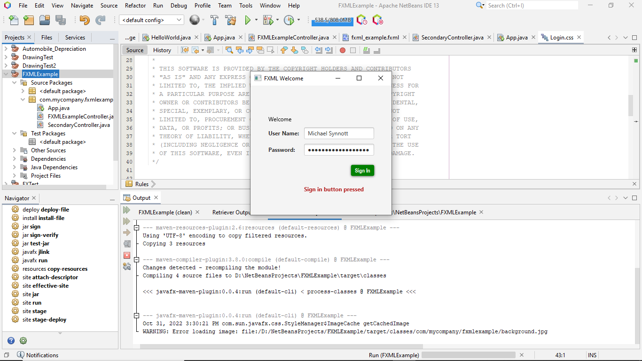
Task: Run the FXMLExample project
Action: (248, 20)
